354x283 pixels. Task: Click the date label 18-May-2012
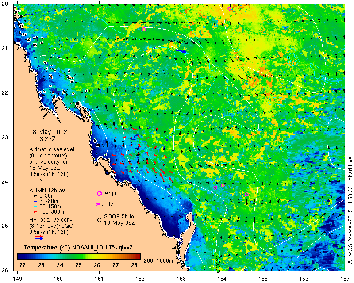pos(48,132)
